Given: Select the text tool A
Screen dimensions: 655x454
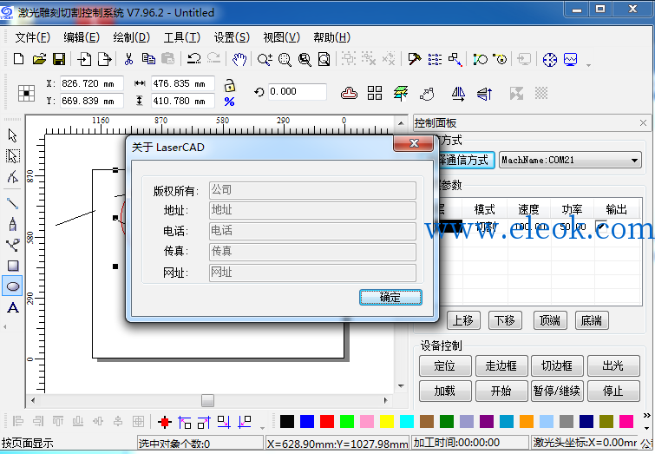Looking at the screenshot, I should [x=13, y=307].
